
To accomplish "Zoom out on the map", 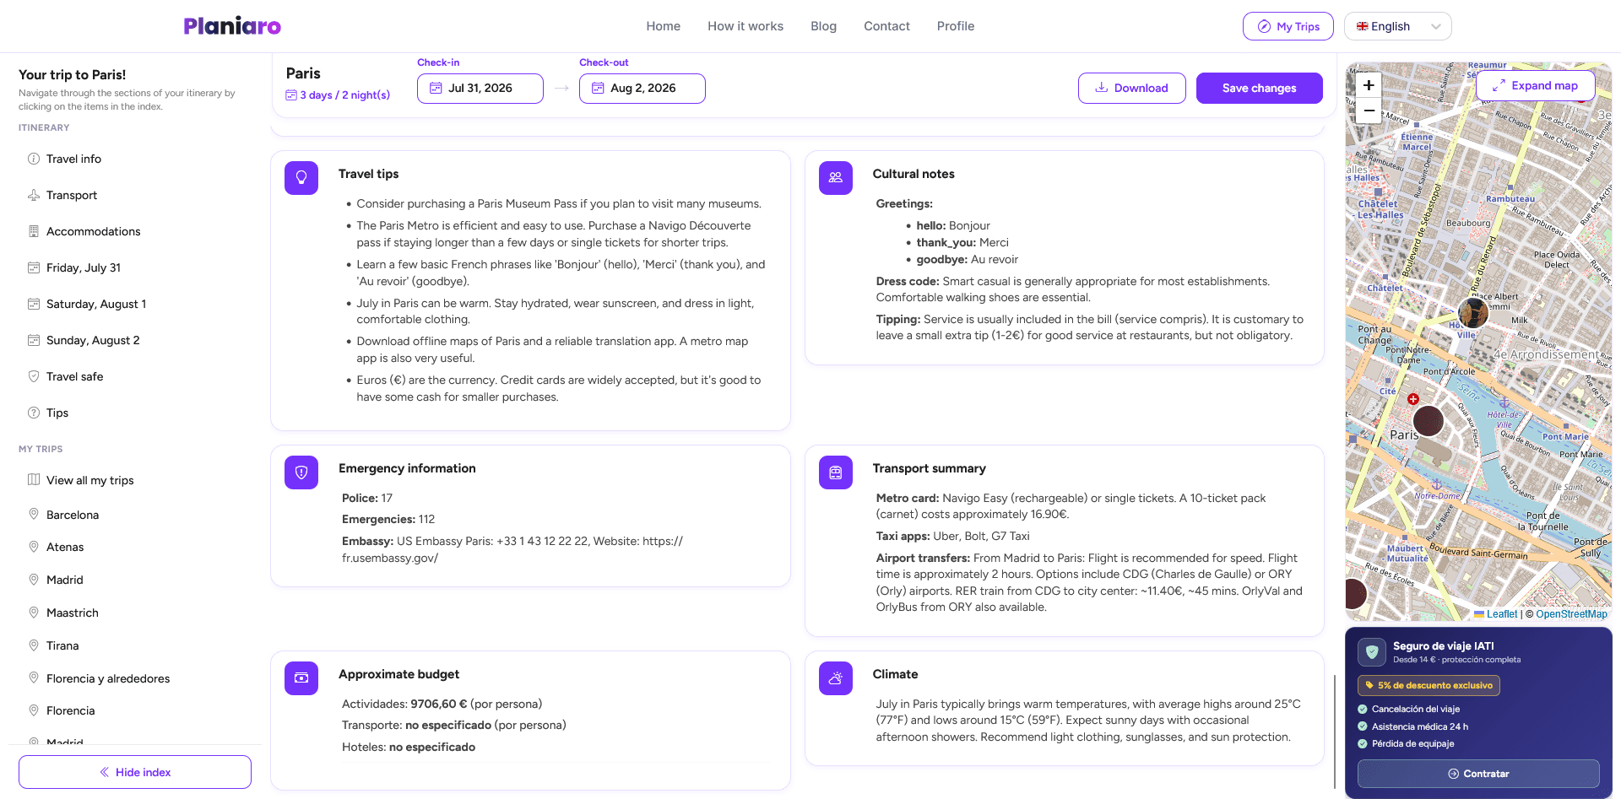I will [x=1369, y=111].
